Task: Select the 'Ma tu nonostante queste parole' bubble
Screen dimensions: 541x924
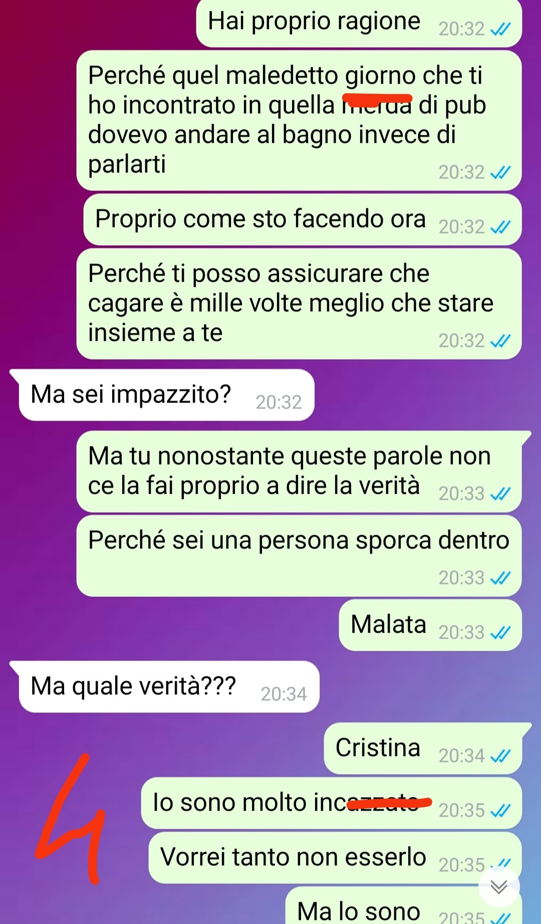Action: click(x=299, y=471)
